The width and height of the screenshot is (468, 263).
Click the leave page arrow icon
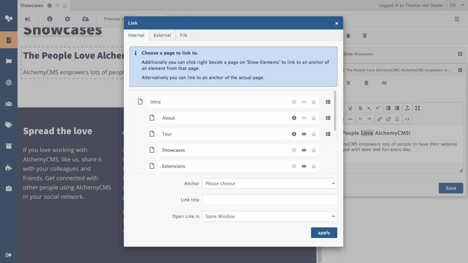pyautogui.click(x=27, y=19)
